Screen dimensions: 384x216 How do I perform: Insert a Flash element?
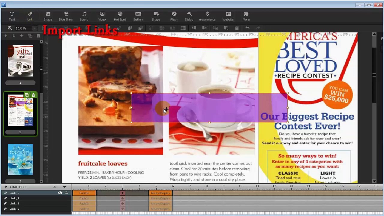[x=174, y=16]
